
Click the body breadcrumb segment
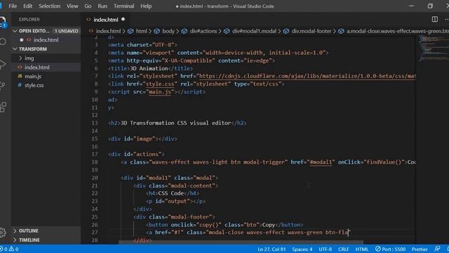coord(168,31)
